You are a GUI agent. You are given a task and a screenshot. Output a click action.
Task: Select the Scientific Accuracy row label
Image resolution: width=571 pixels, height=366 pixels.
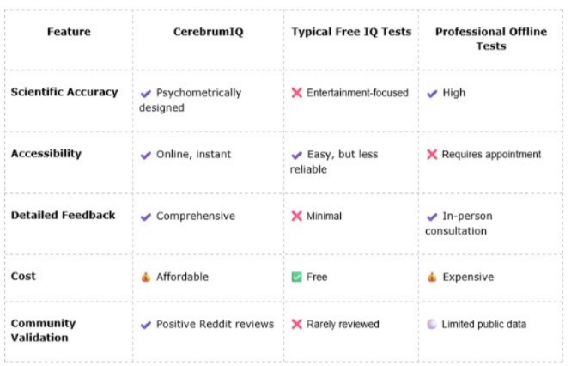64,92
